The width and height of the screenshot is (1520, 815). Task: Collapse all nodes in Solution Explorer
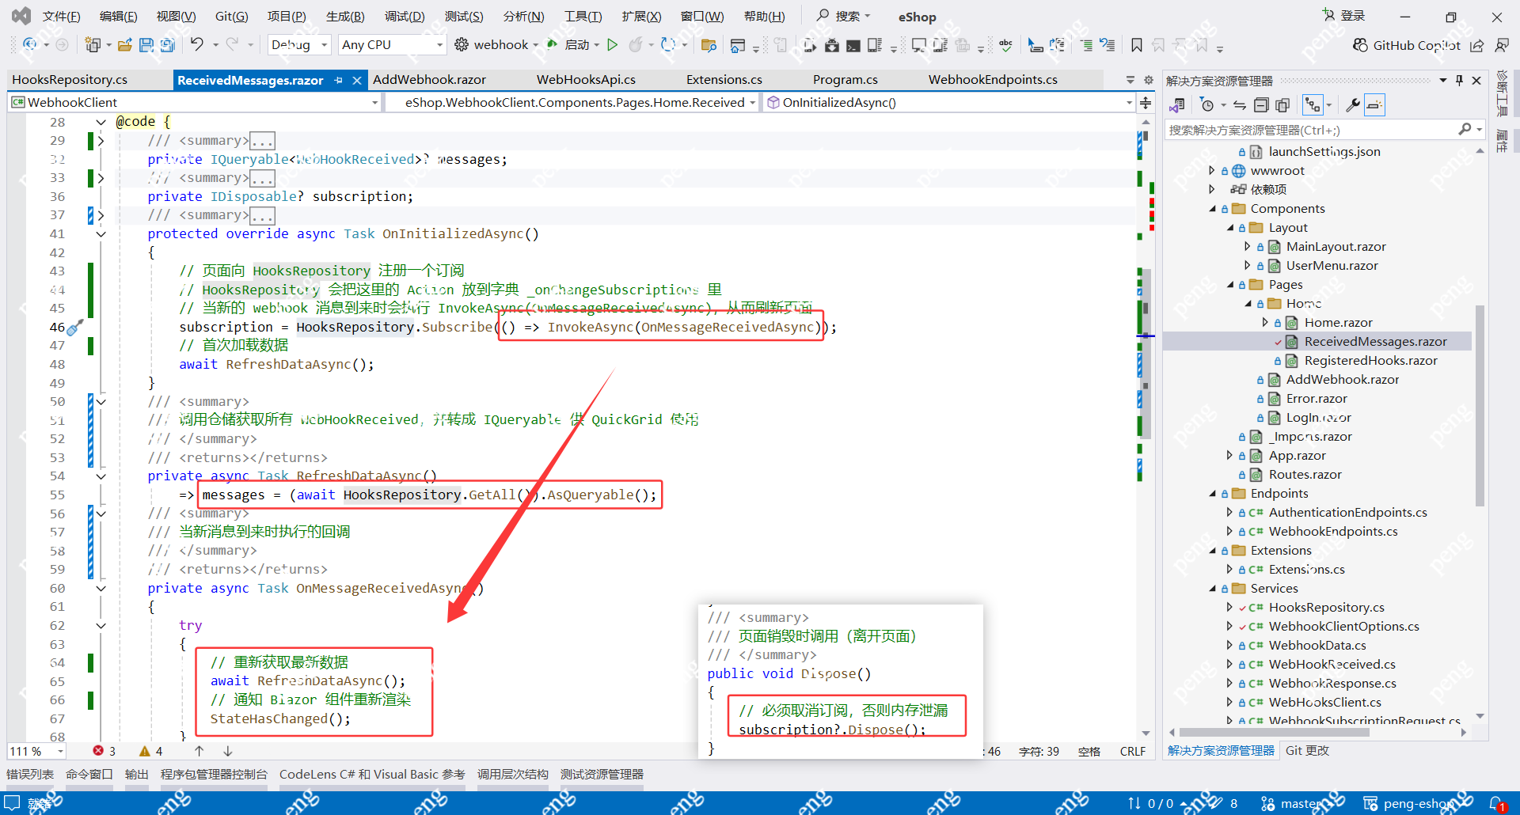pos(1261,105)
